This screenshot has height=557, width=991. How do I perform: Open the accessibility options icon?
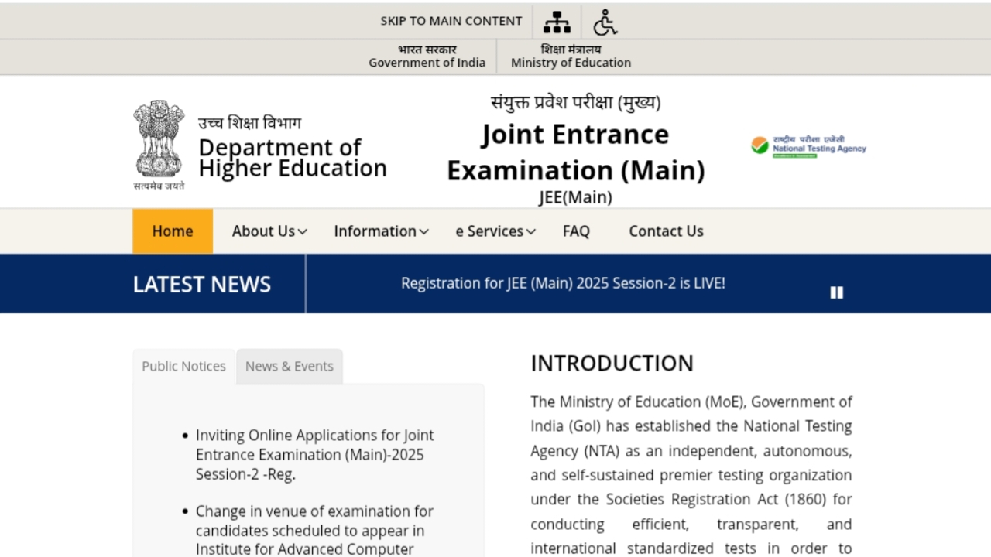click(605, 22)
